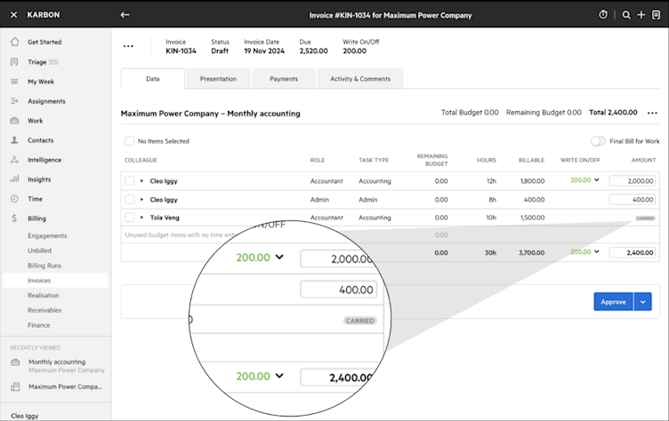The height and width of the screenshot is (421, 669).
Task: Open the notes icon in top bar
Action: tap(657, 15)
